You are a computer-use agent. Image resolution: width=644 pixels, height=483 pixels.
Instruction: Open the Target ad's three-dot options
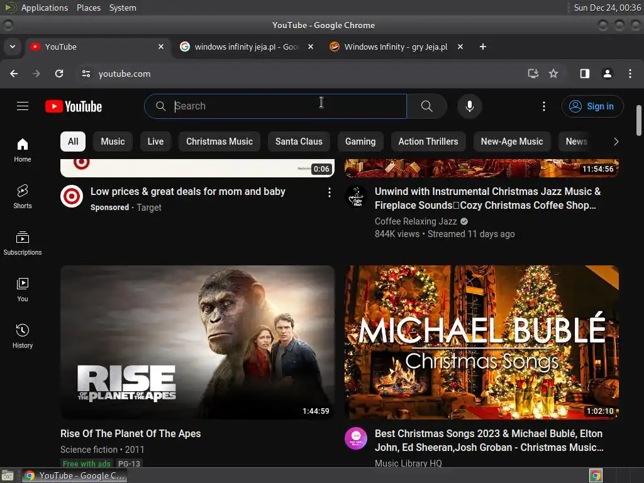[330, 192]
